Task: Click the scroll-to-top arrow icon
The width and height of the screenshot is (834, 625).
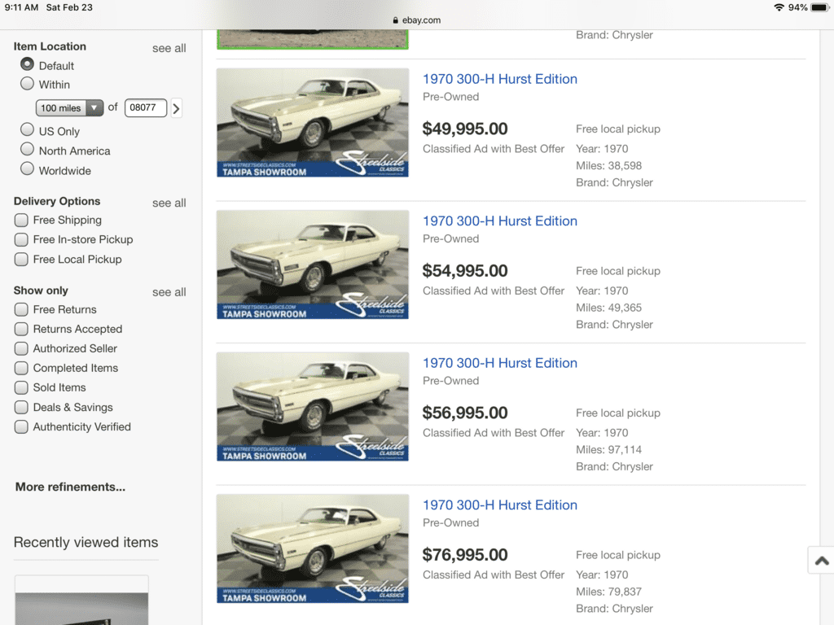Action: point(821,561)
